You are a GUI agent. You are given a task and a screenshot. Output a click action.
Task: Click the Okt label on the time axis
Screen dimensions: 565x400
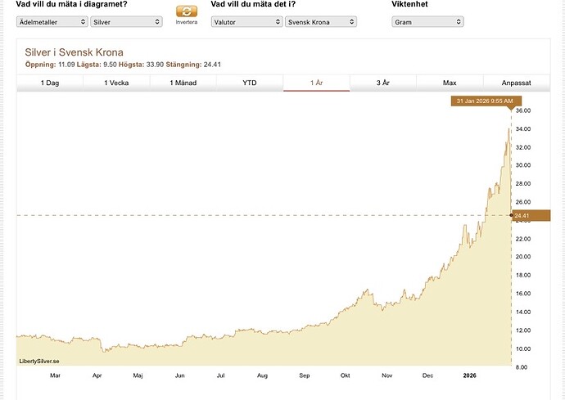click(x=346, y=375)
